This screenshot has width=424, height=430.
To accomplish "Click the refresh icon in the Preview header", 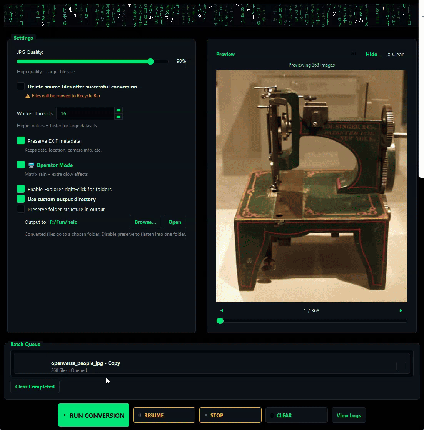I will click(x=353, y=54).
